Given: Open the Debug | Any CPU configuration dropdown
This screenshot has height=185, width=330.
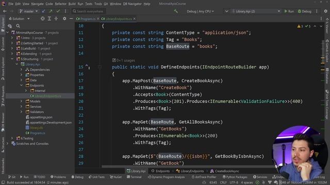Looking at the screenshot, I should coord(200,11).
